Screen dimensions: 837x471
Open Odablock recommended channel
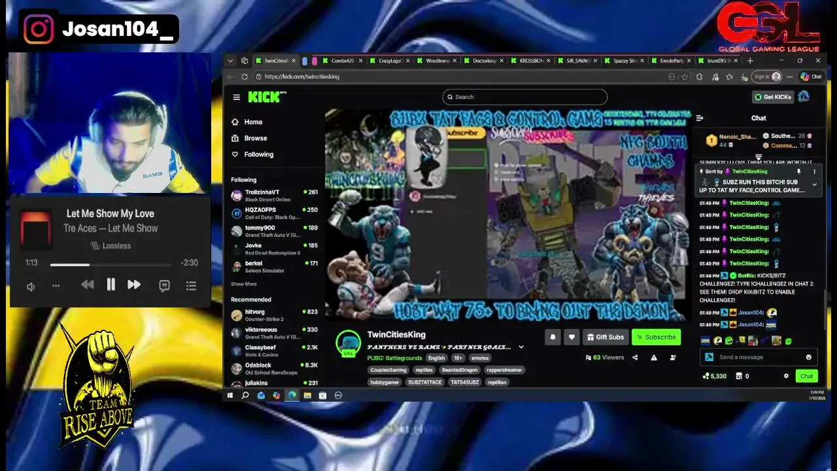tap(274, 368)
